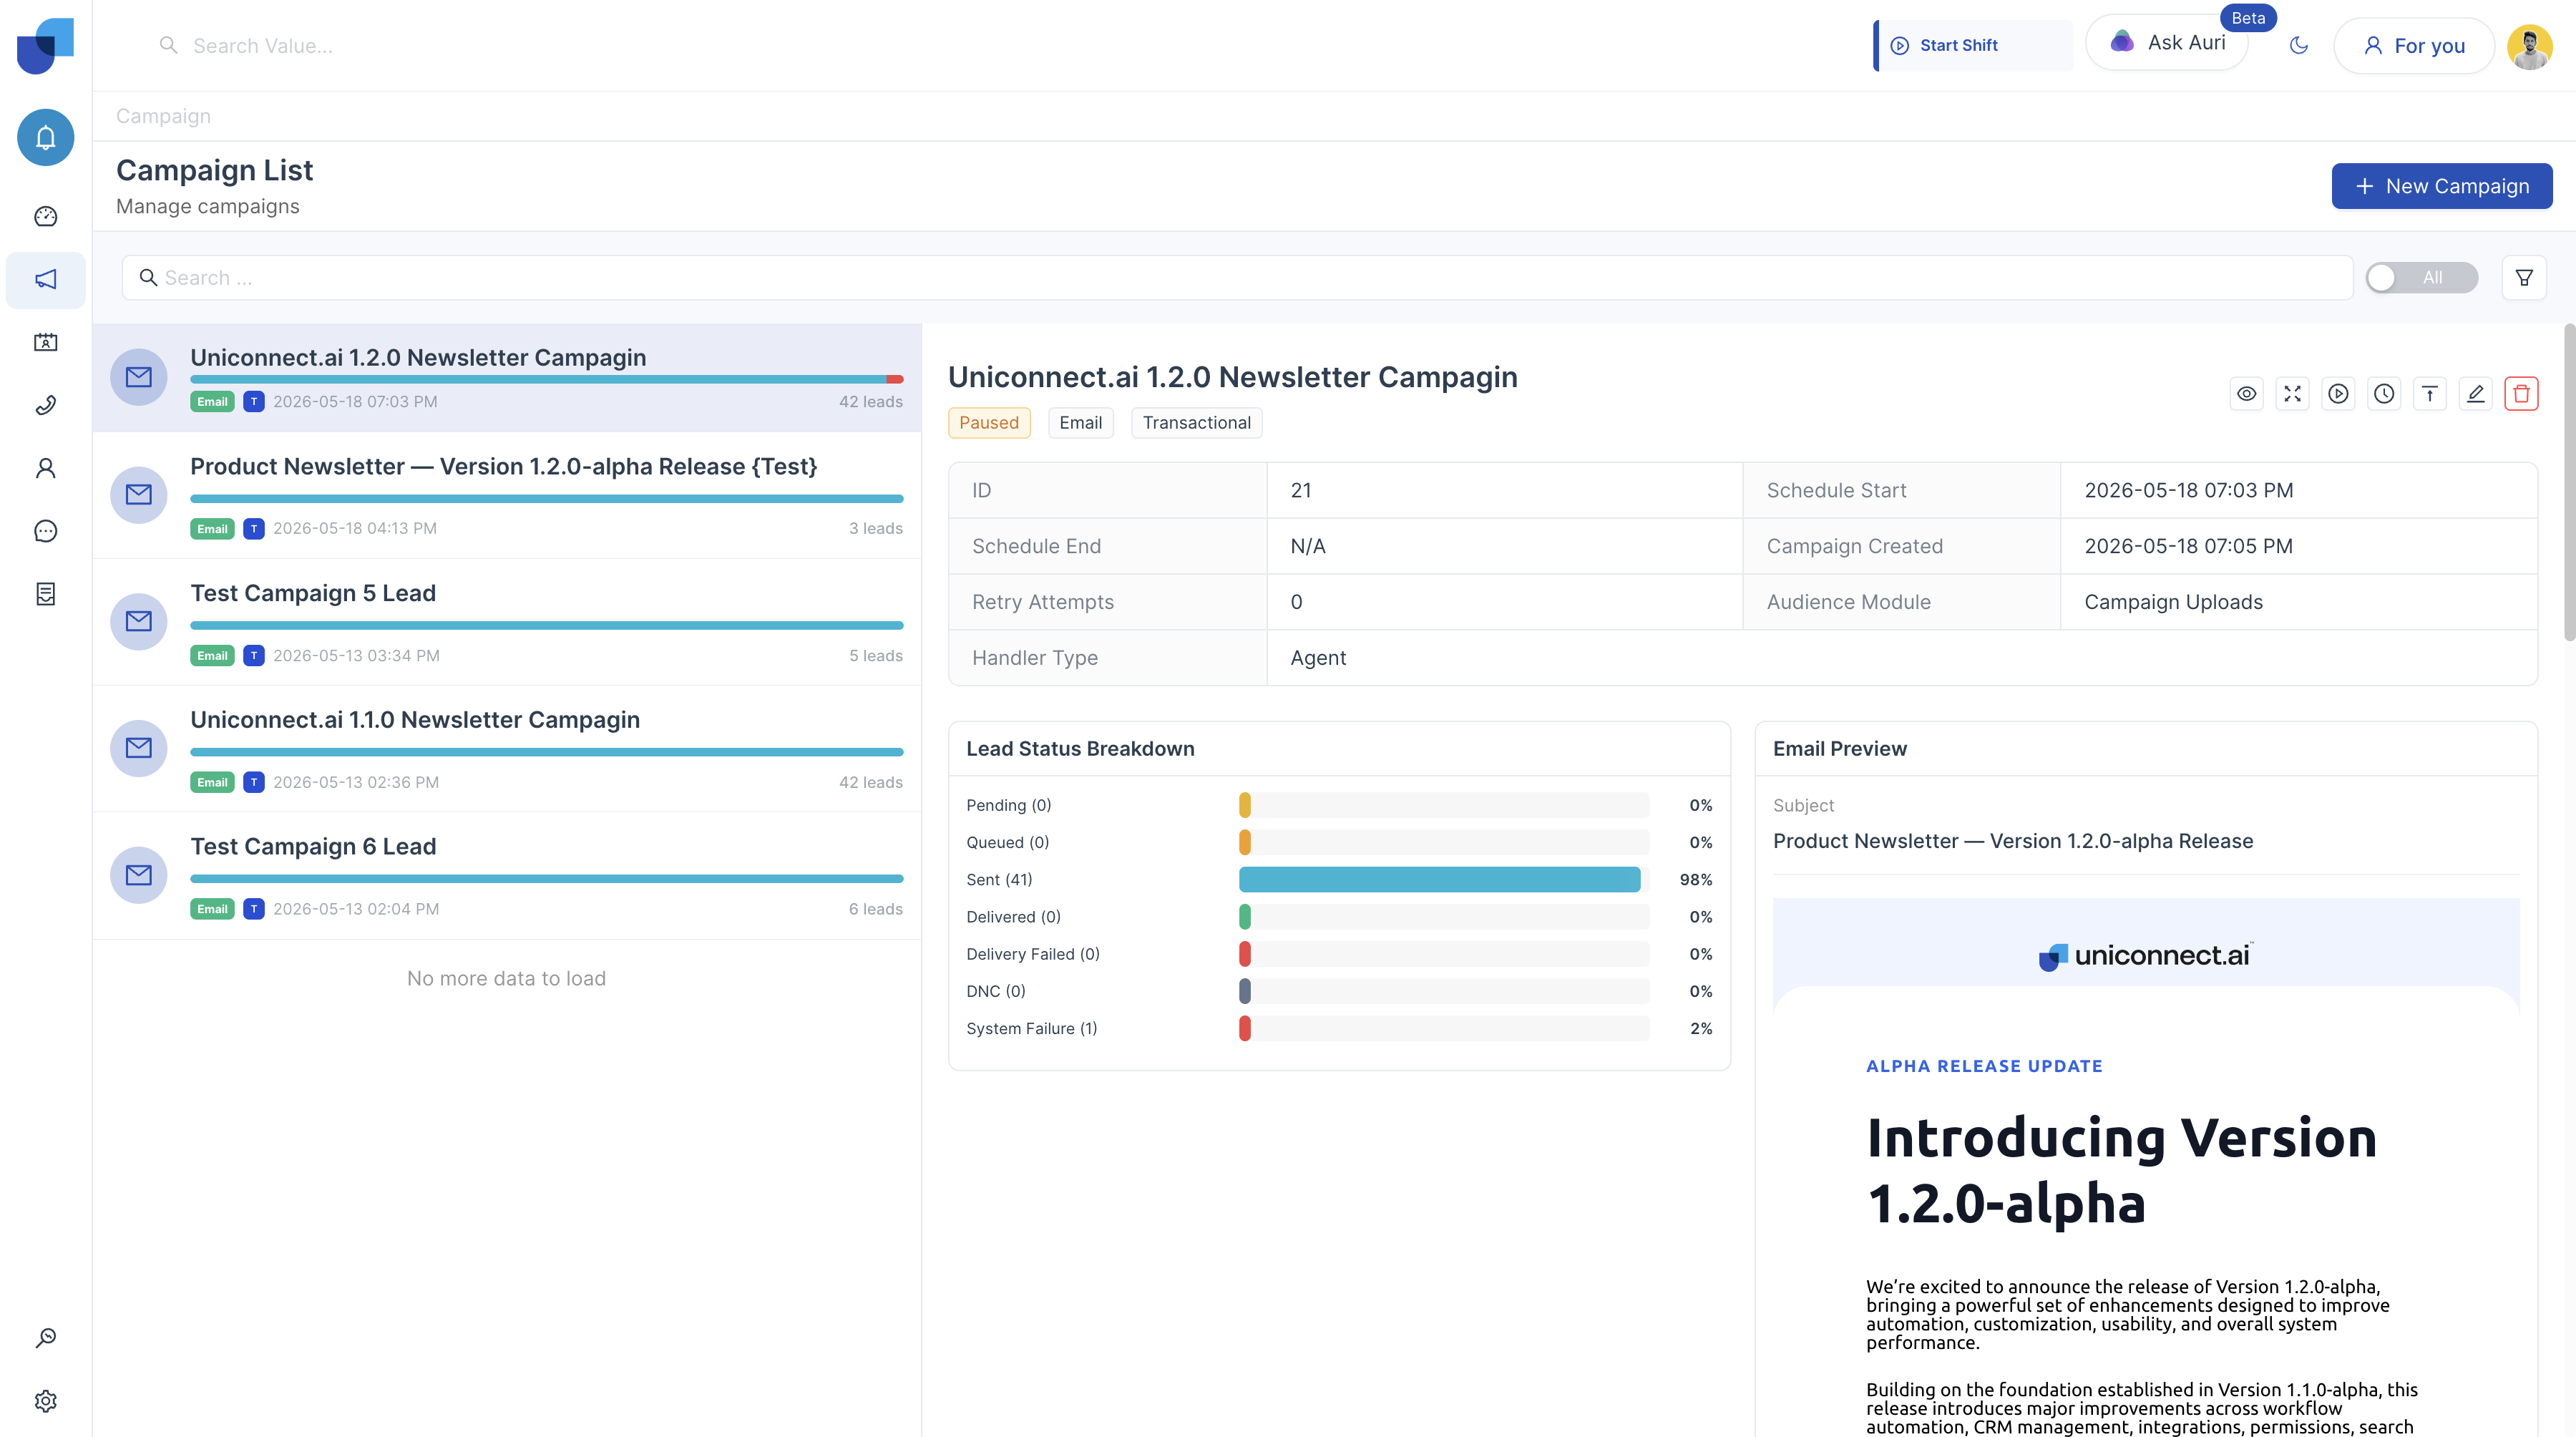The height and width of the screenshot is (1437, 2576).
Task: Toggle dark mode moon icon
Action: click(x=2298, y=45)
